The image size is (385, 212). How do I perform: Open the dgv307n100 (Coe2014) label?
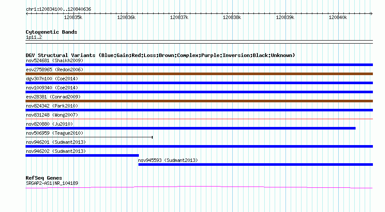52,79
